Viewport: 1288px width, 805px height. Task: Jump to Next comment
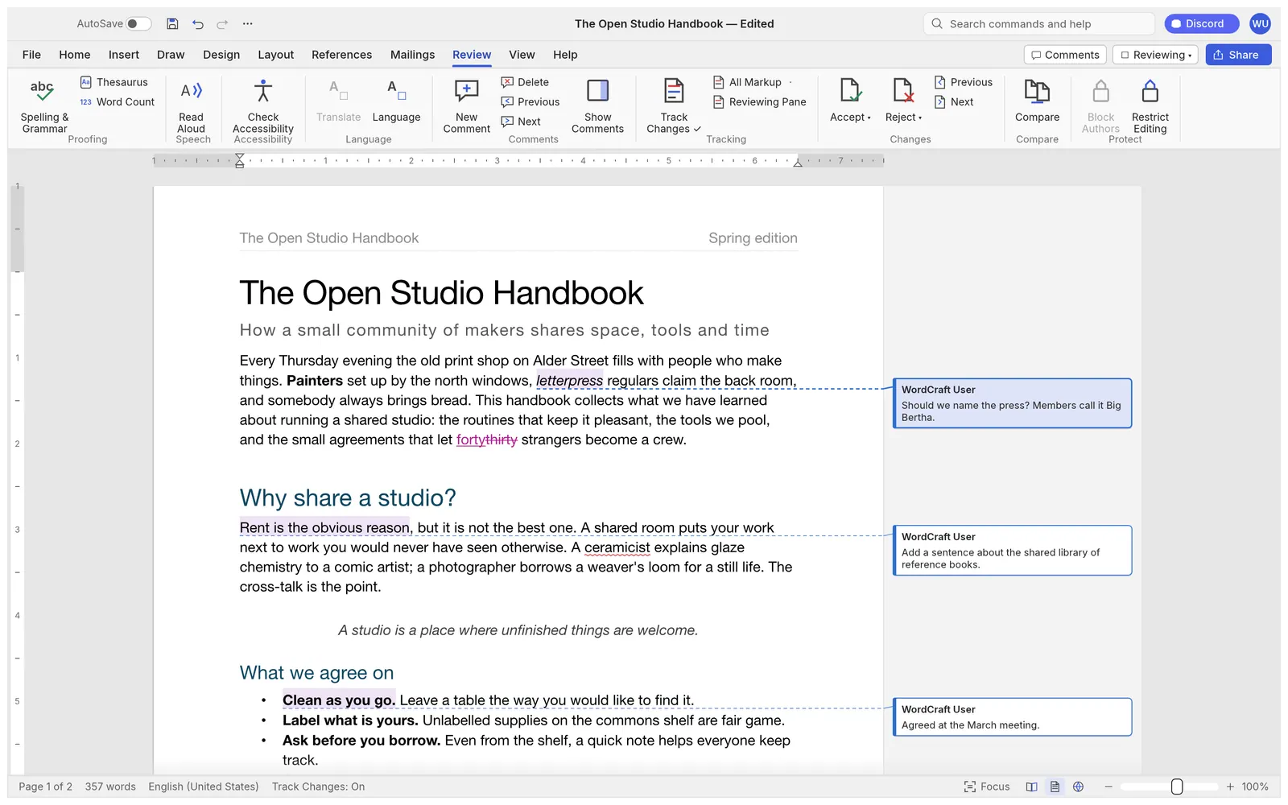[521, 122]
